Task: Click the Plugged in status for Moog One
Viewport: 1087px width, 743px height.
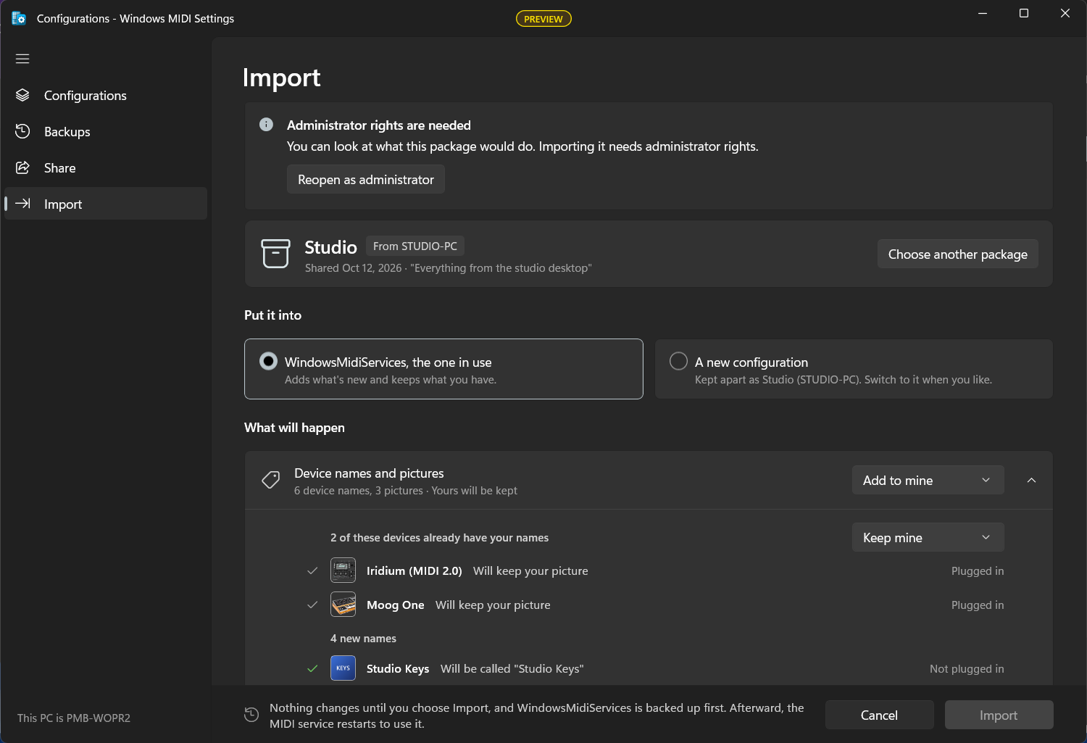Action: (x=978, y=605)
